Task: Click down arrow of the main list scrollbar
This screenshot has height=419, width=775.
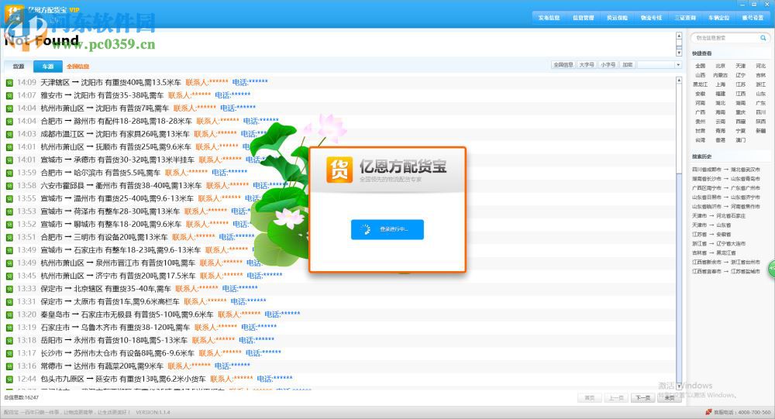Action: coord(679,386)
